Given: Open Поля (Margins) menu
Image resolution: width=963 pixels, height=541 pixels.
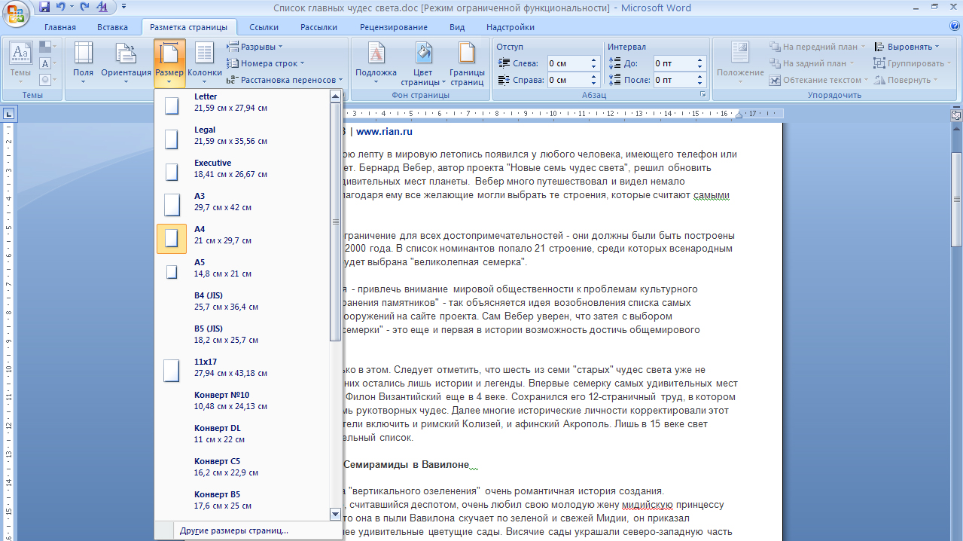Looking at the screenshot, I should coord(84,63).
